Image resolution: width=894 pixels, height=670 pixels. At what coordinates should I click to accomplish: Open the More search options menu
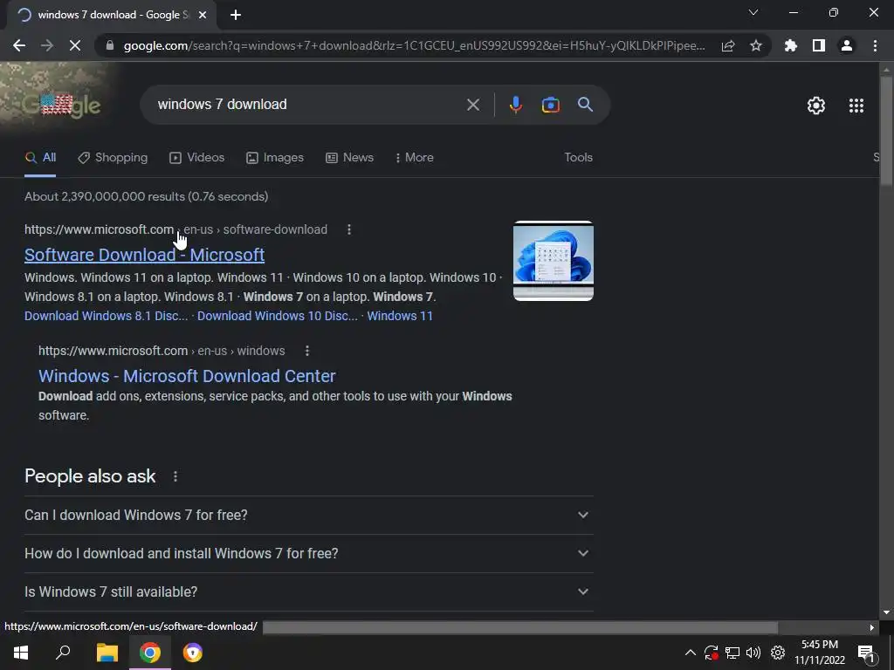pos(415,157)
